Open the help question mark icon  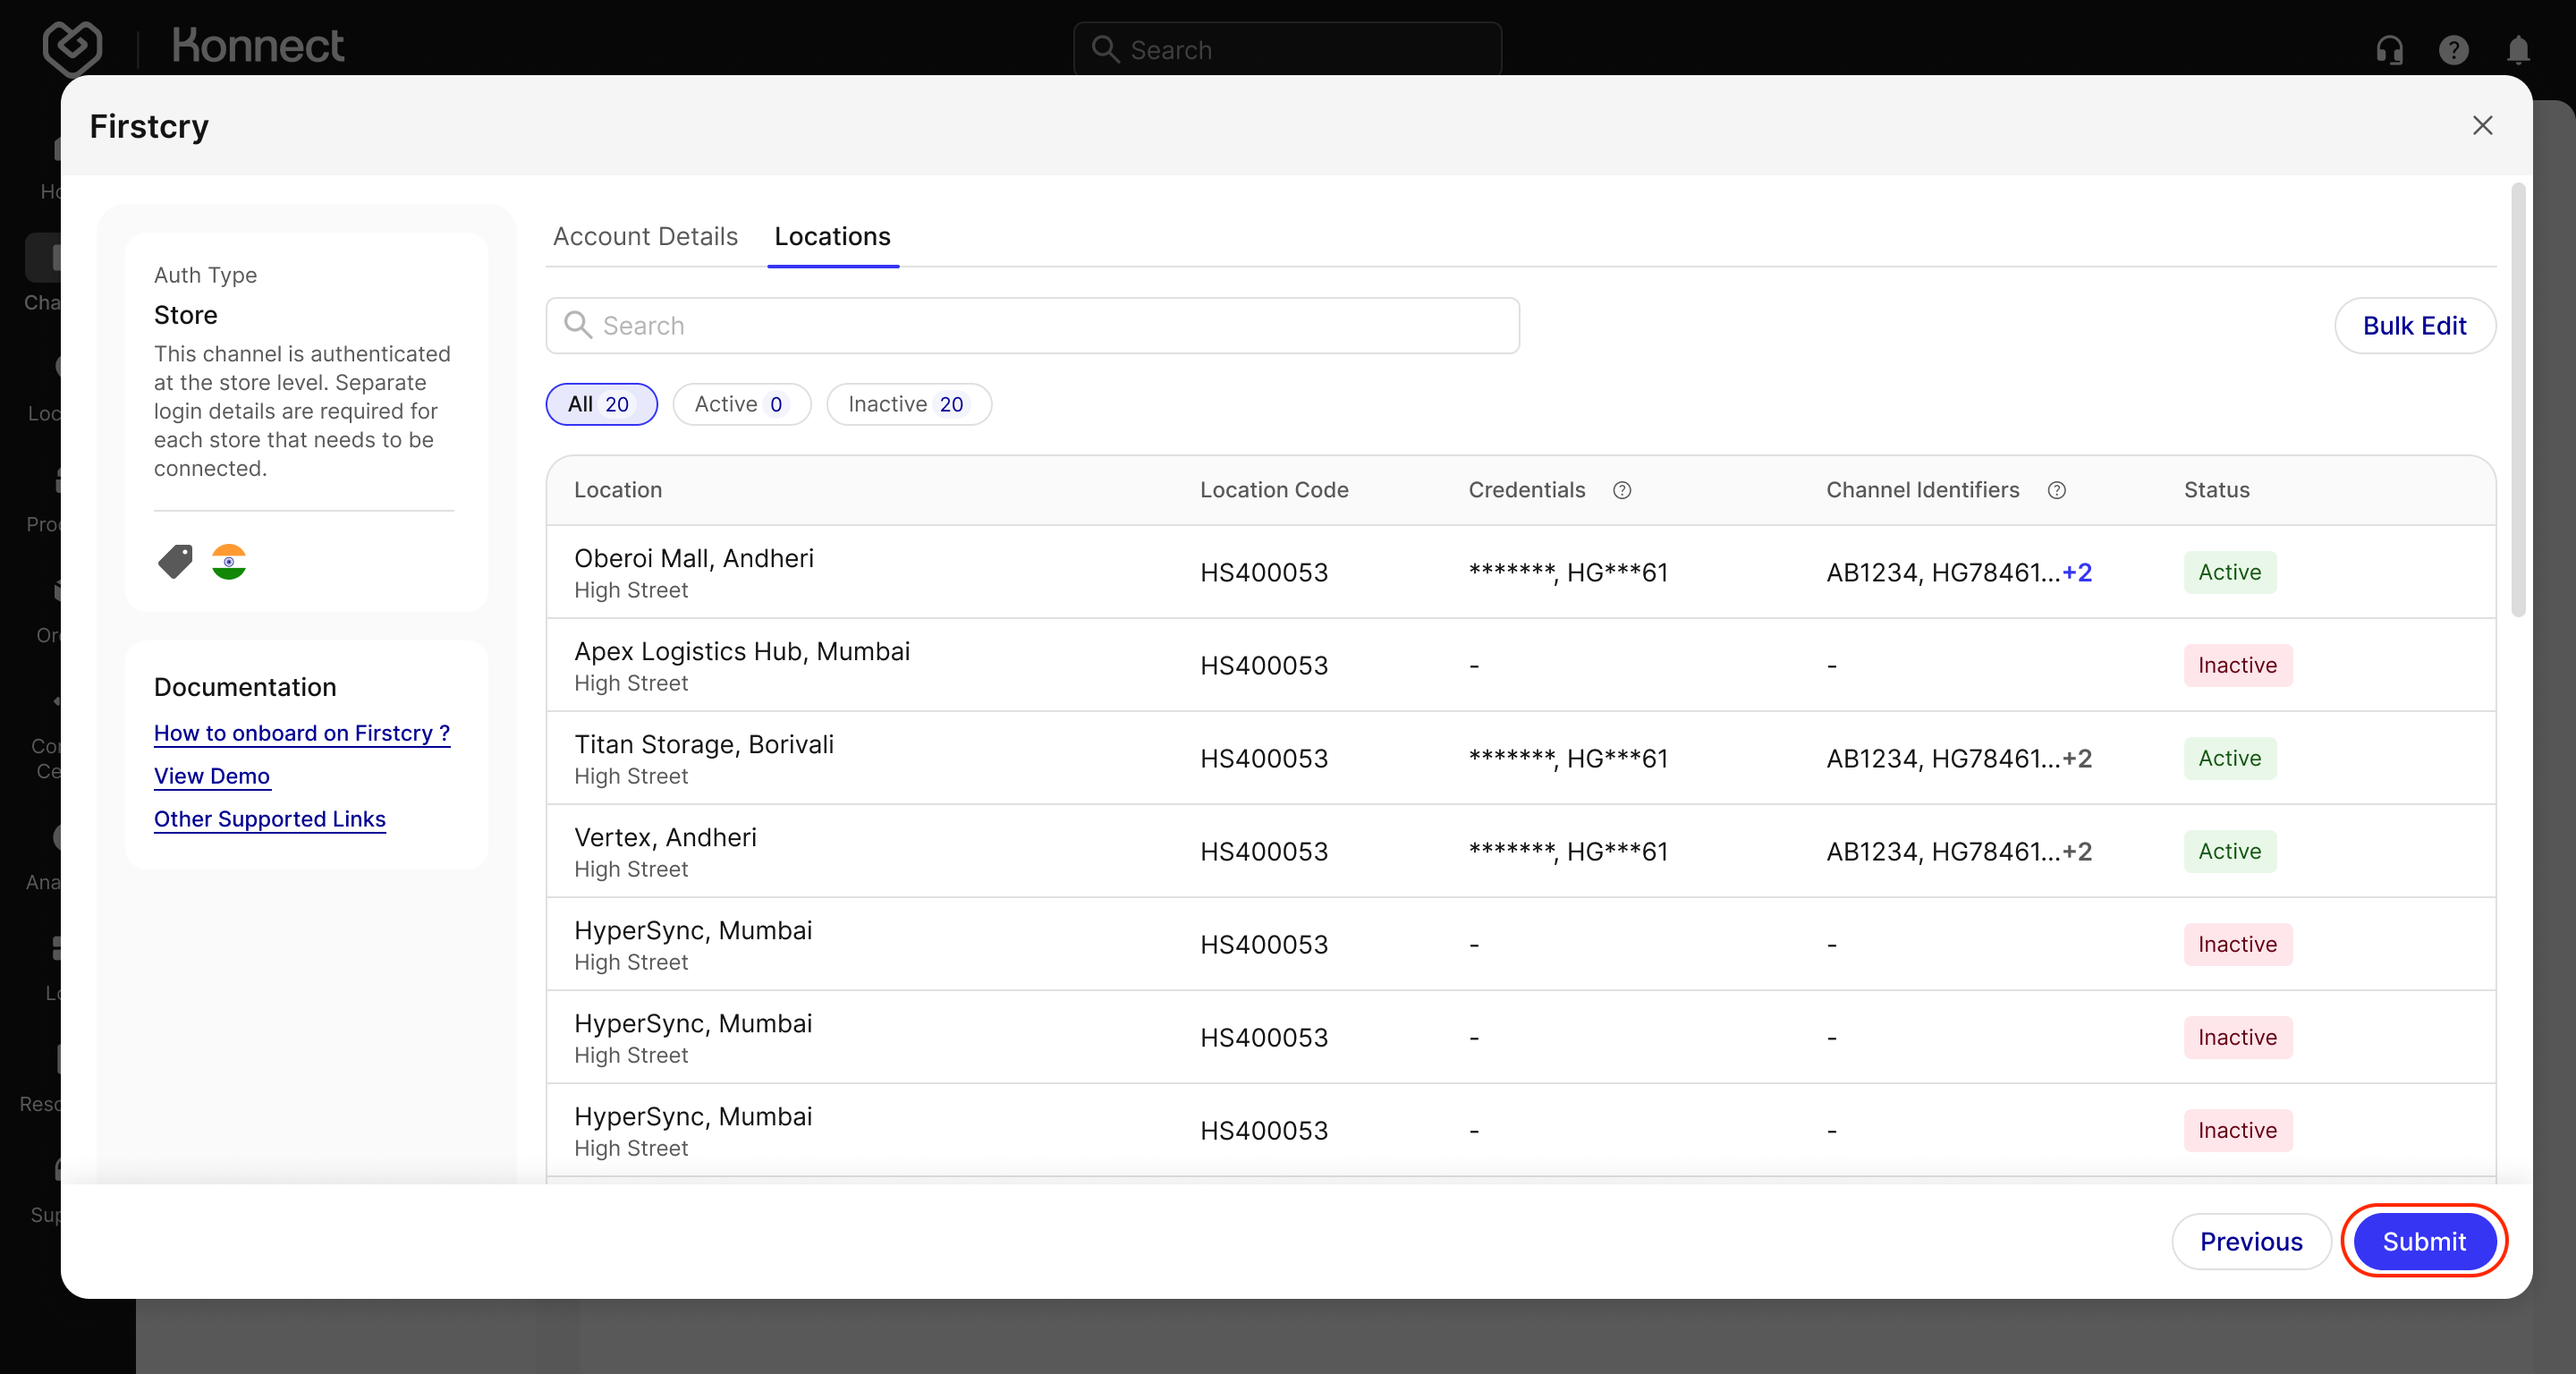coord(2453,49)
